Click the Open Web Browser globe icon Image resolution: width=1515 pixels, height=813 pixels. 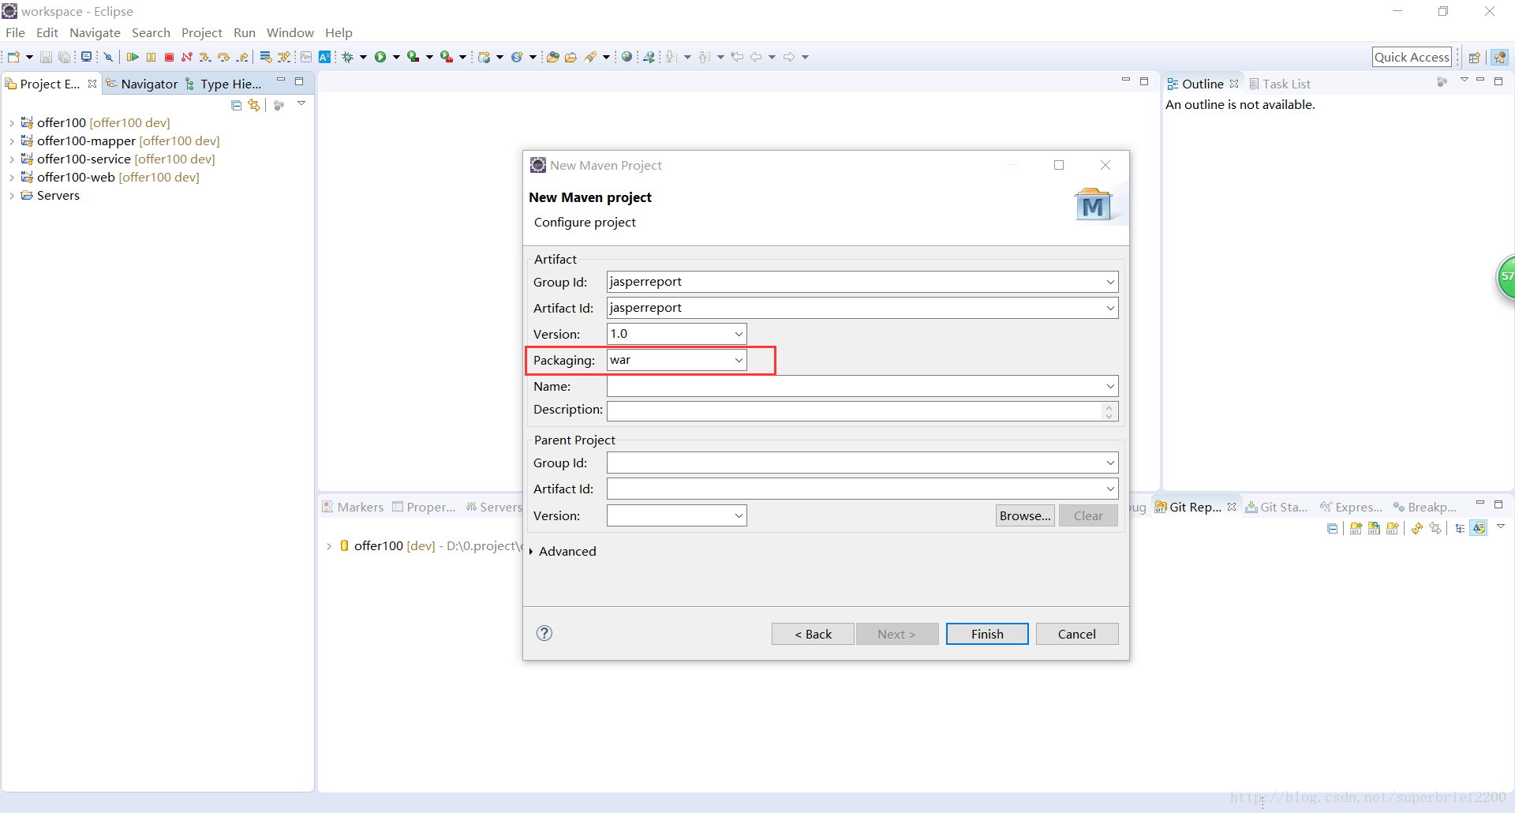point(627,57)
